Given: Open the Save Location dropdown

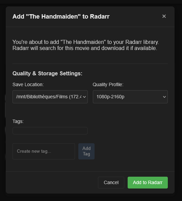Looking at the screenshot, I should tap(50, 97).
